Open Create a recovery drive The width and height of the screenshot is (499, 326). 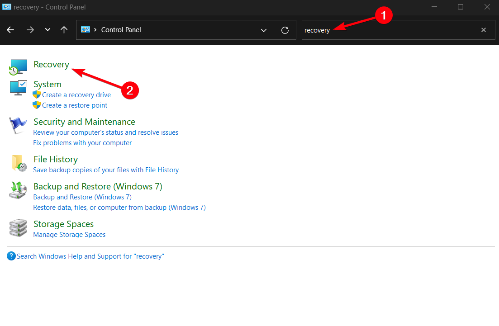click(x=76, y=95)
